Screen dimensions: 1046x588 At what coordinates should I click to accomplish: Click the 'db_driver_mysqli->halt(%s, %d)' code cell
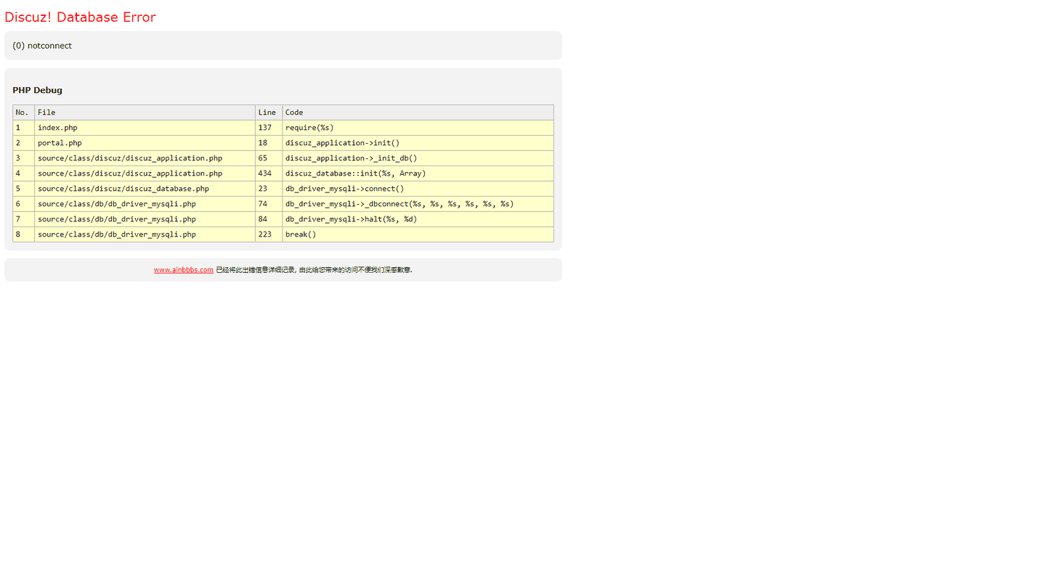[x=418, y=219]
